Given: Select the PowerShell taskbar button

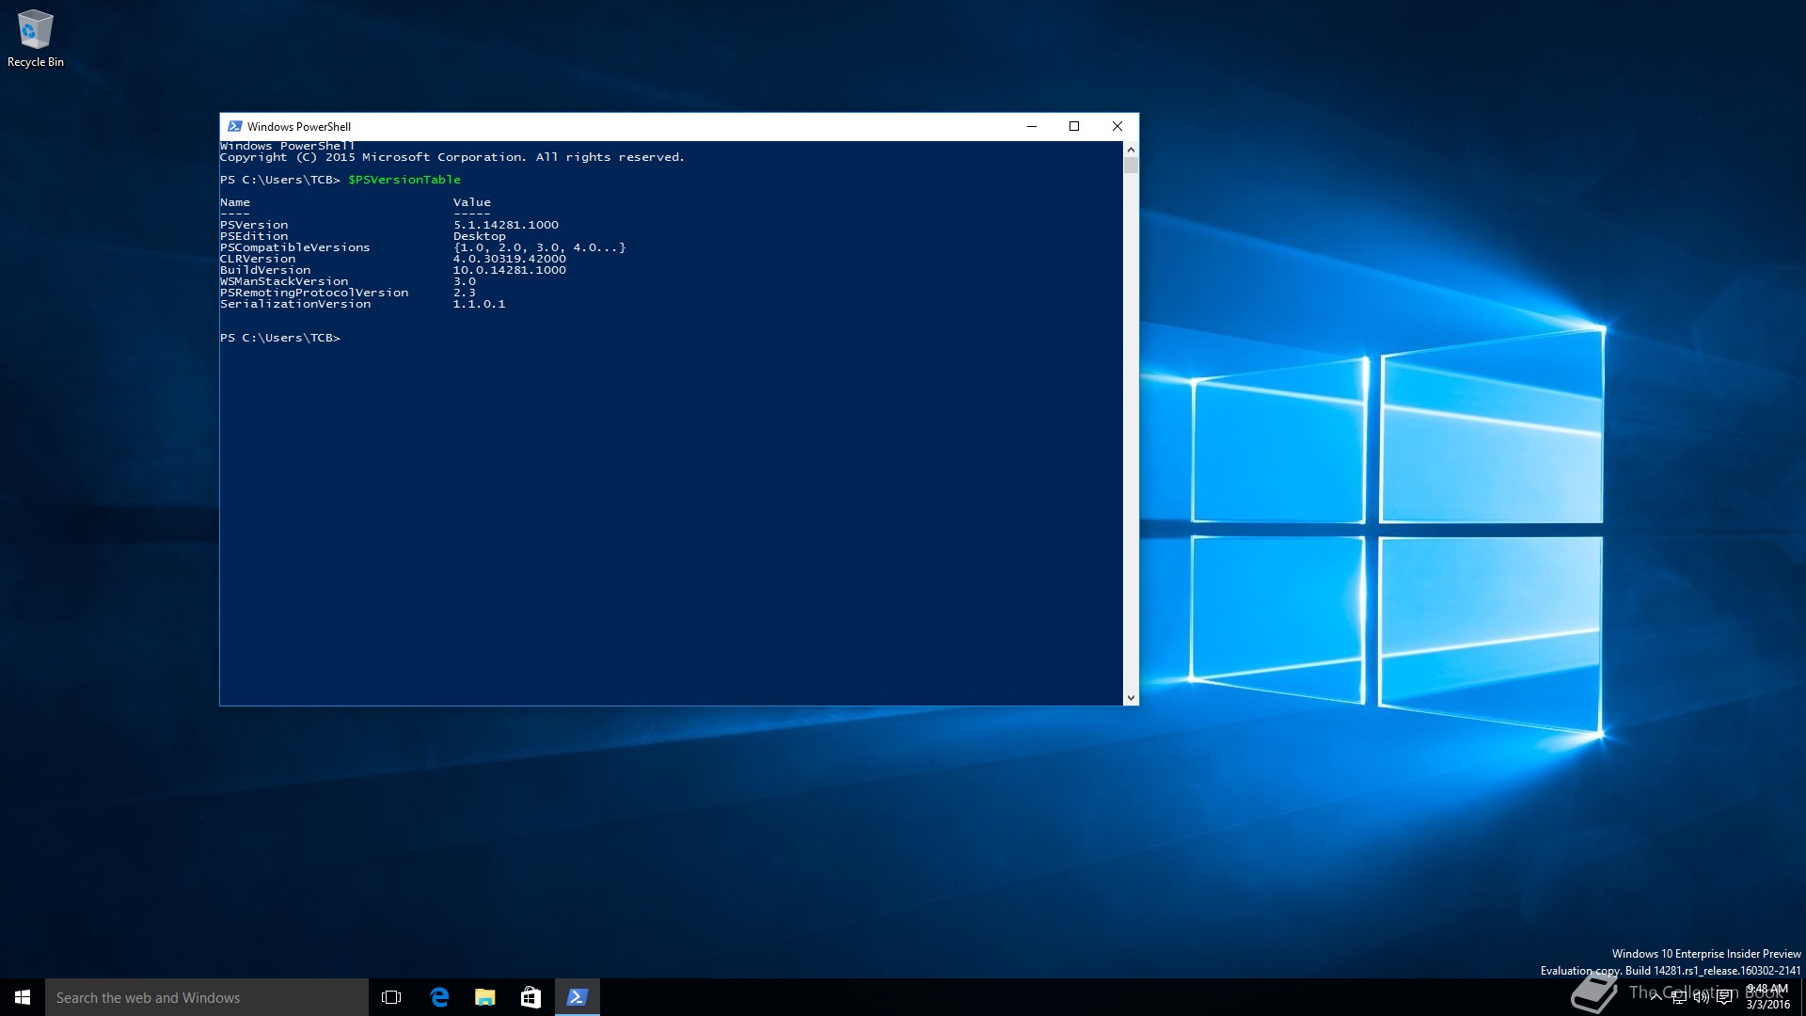Looking at the screenshot, I should 577,997.
